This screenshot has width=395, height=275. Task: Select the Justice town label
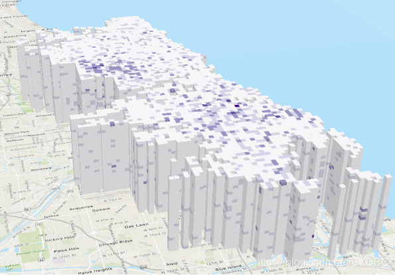(x=51, y=216)
